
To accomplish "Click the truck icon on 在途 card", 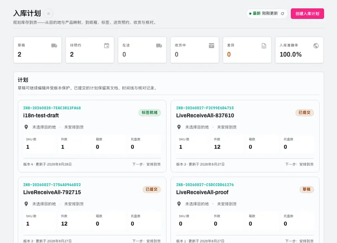I will coord(159,45).
